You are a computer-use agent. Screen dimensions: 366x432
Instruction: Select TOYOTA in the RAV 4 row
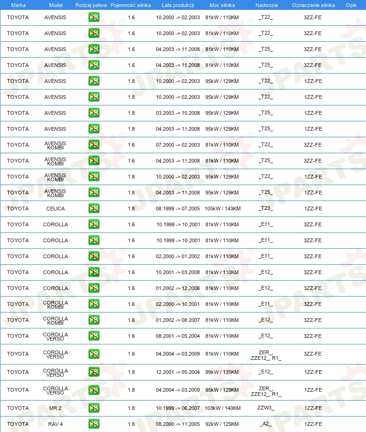point(18,424)
